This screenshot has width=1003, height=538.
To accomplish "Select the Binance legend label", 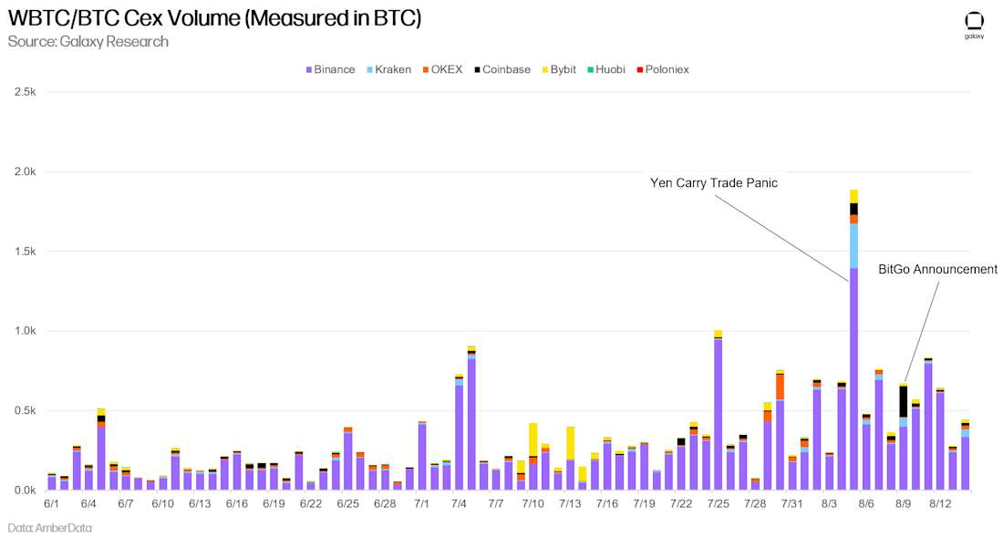I will (x=335, y=69).
